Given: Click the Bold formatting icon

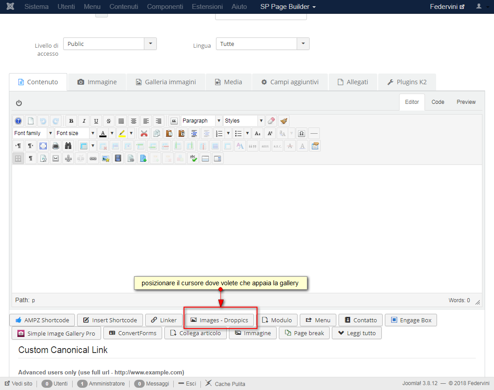Looking at the screenshot, I should coord(71,121).
